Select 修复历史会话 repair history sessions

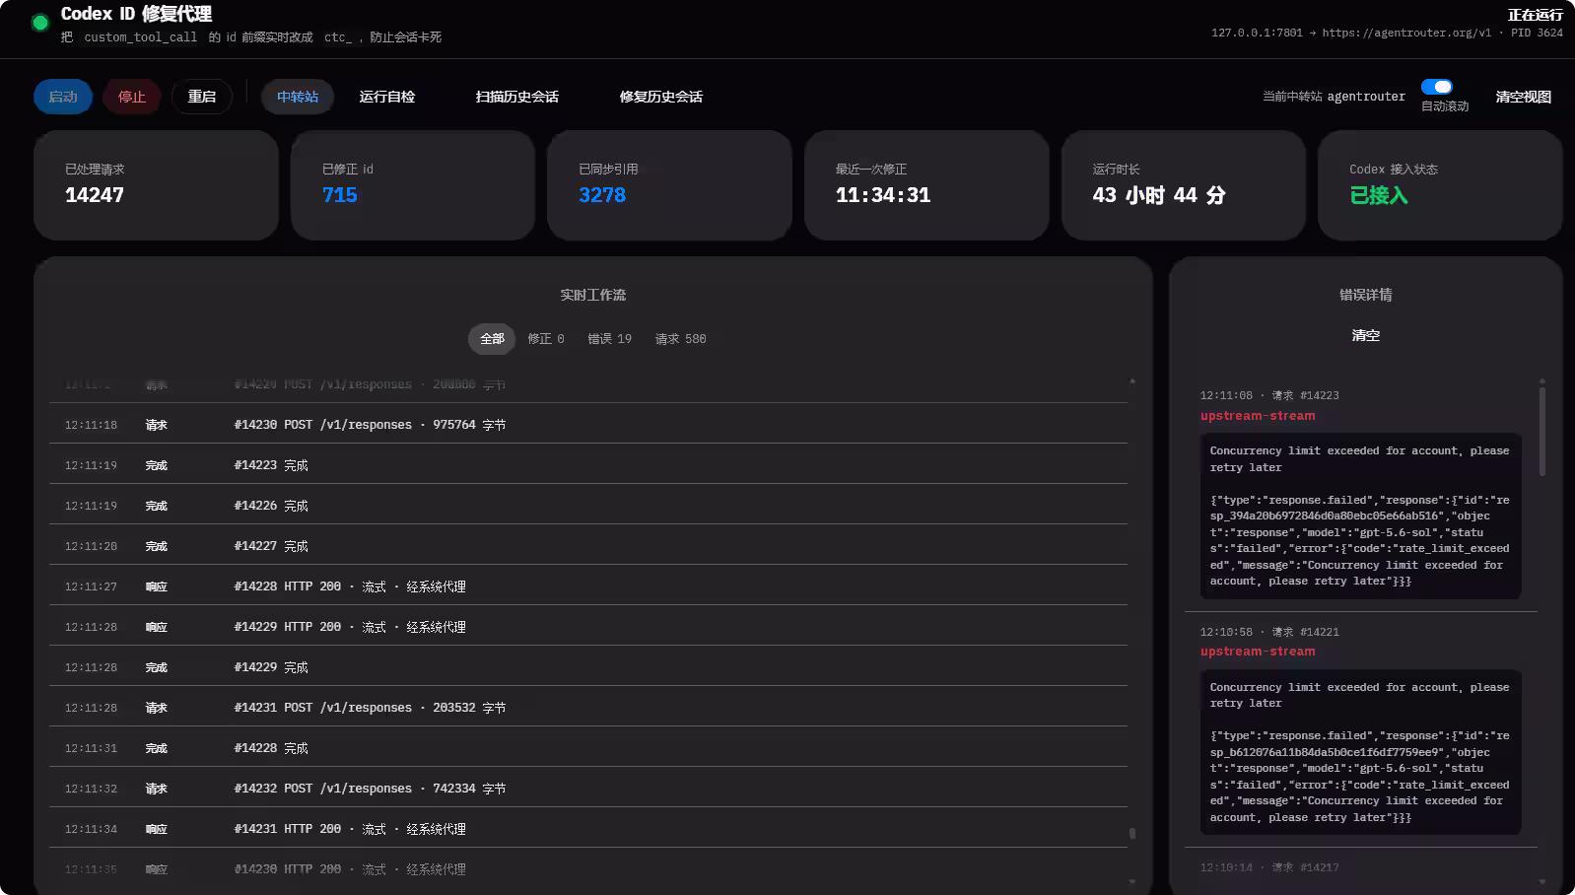coord(661,97)
